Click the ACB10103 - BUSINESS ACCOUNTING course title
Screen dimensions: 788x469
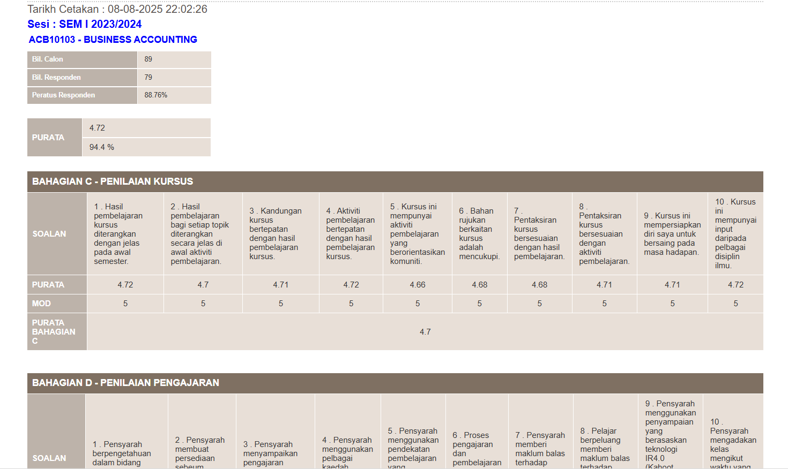(113, 40)
